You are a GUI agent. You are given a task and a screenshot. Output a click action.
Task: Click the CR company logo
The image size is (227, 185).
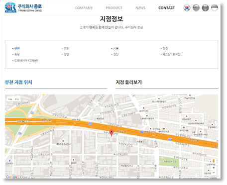coord(23,7)
